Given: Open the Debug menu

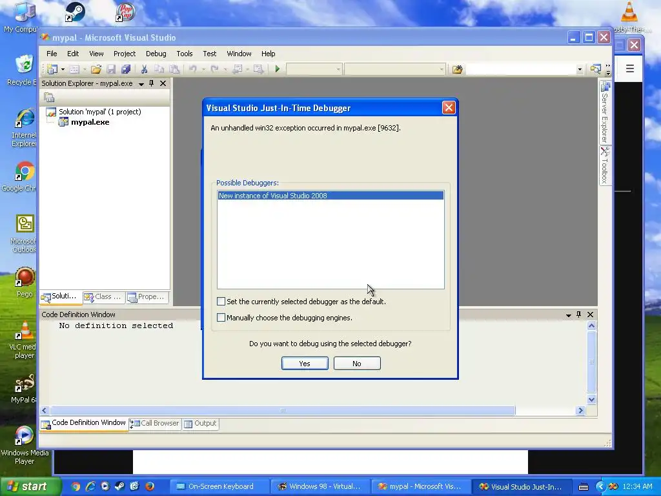Looking at the screenshot, I should (156, 54).
